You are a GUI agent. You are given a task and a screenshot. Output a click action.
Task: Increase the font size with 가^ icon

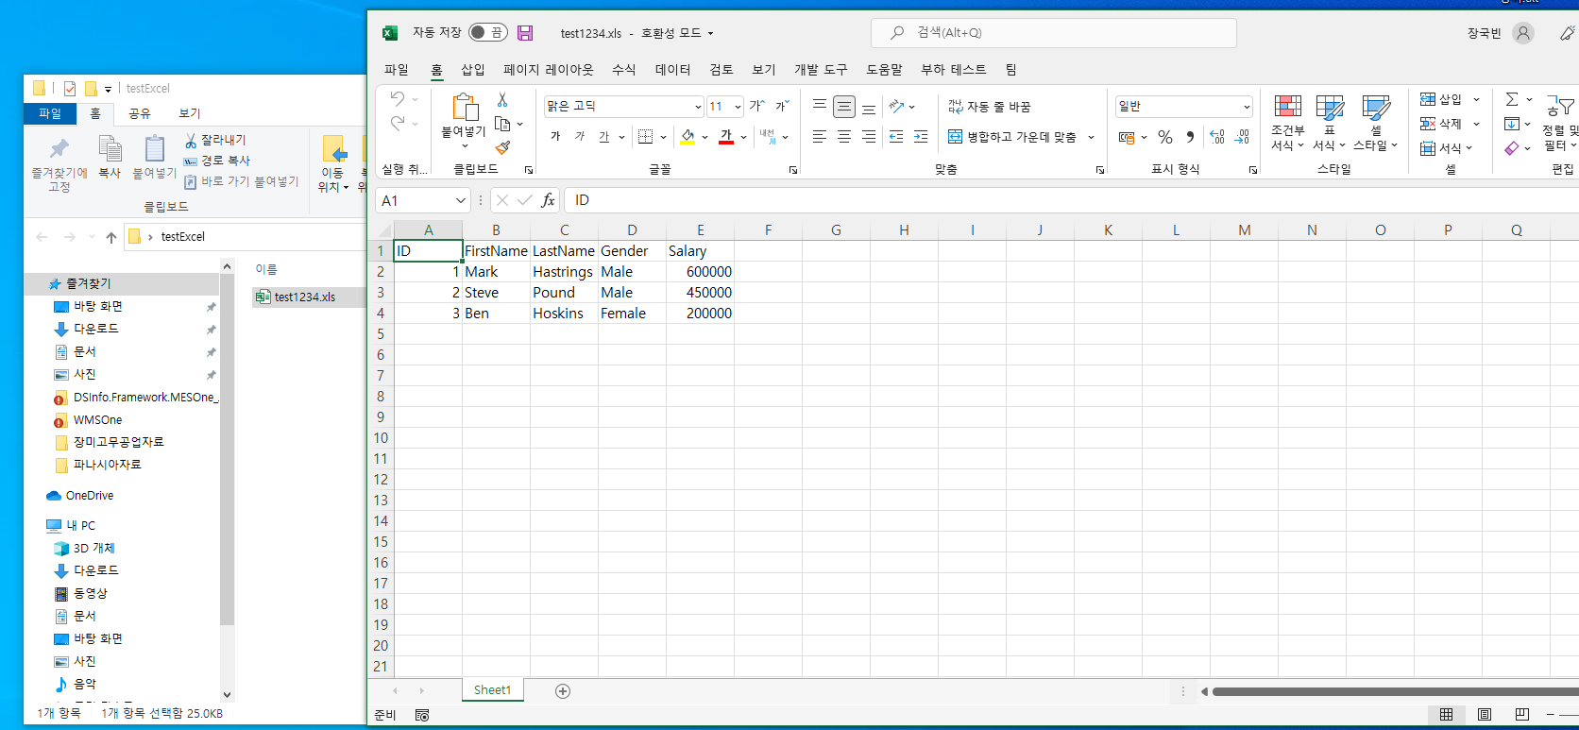click(x=756, y=106)
